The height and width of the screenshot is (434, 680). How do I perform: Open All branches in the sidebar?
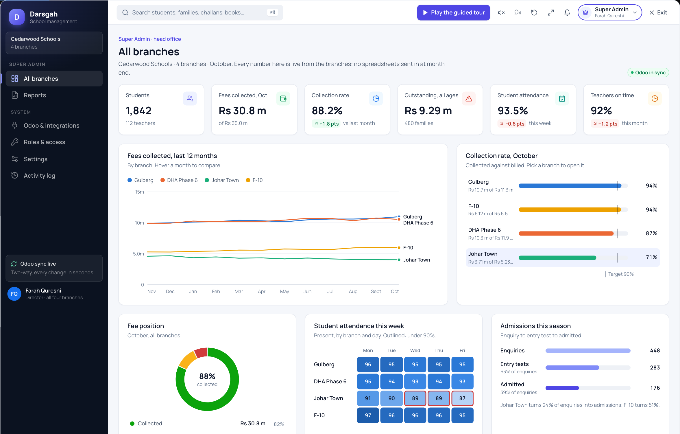pos(54,79)
